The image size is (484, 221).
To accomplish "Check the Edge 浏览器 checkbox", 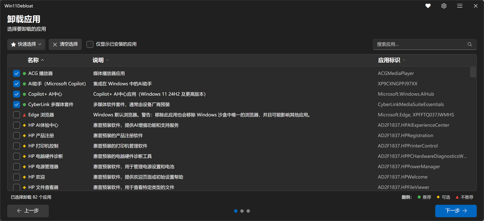I will tap(17, 115).
